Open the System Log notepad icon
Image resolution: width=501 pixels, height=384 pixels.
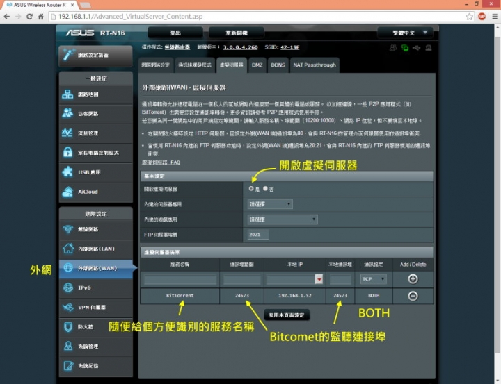[x=67, y=366]
